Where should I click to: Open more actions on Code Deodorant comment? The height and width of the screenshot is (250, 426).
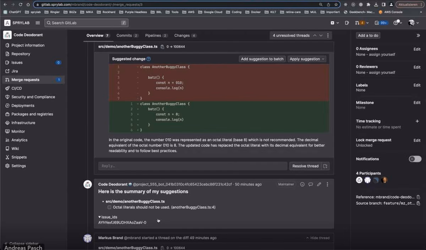coord(327,184)
